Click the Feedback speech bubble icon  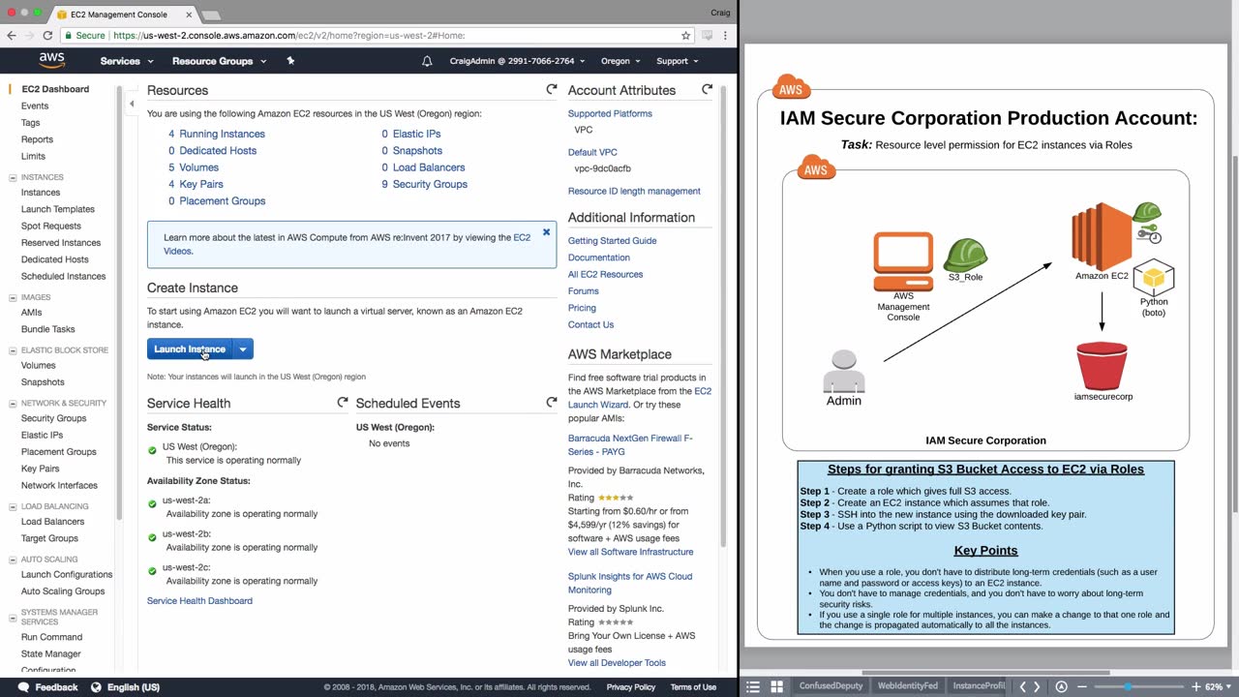pos(24,687)
